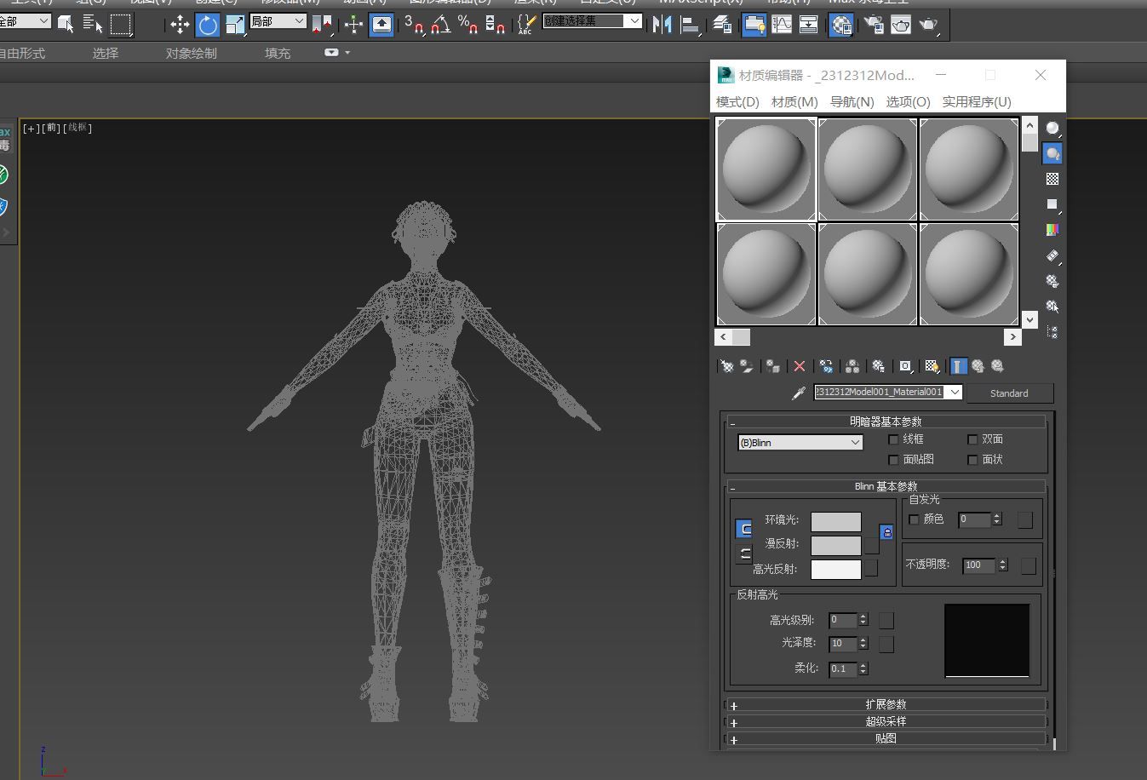The width and height of the screenshot is (1147, 780).
Task: Open the material name dropdown
Action: tap(955, 393)
